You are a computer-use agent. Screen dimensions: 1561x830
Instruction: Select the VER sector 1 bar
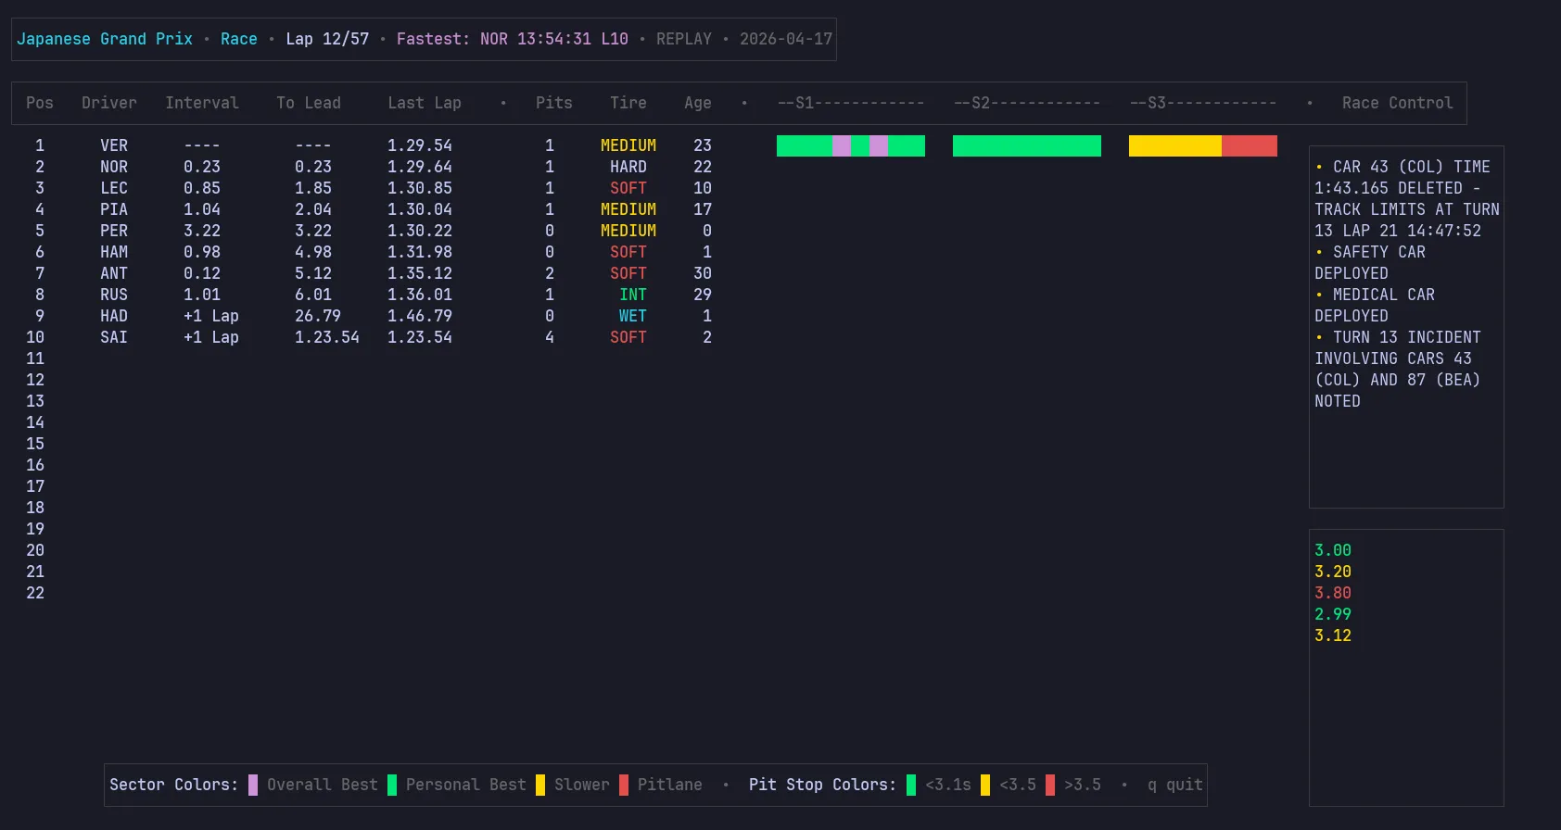coord(851,145)
